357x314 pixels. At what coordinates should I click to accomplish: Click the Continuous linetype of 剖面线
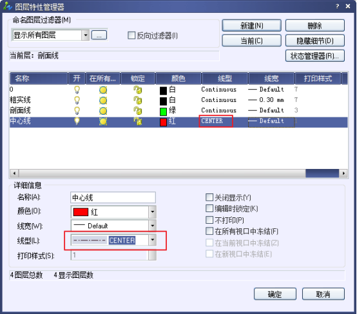tap(219, 110)
